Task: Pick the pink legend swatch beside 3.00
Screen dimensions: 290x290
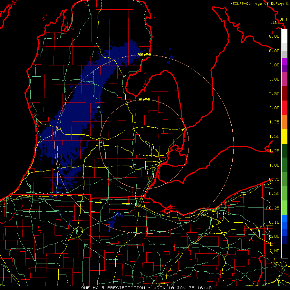Action: [285, 79]
